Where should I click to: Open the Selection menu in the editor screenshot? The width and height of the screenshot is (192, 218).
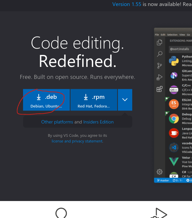(172, 35)
